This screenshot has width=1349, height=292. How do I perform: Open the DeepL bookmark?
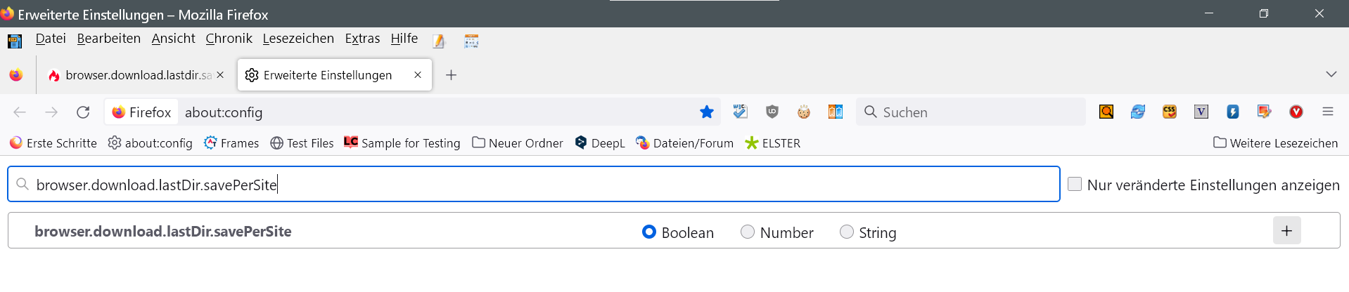click(600, 143)
